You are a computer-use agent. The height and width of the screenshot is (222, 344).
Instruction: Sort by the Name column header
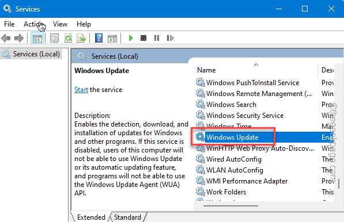click(206, 70)
